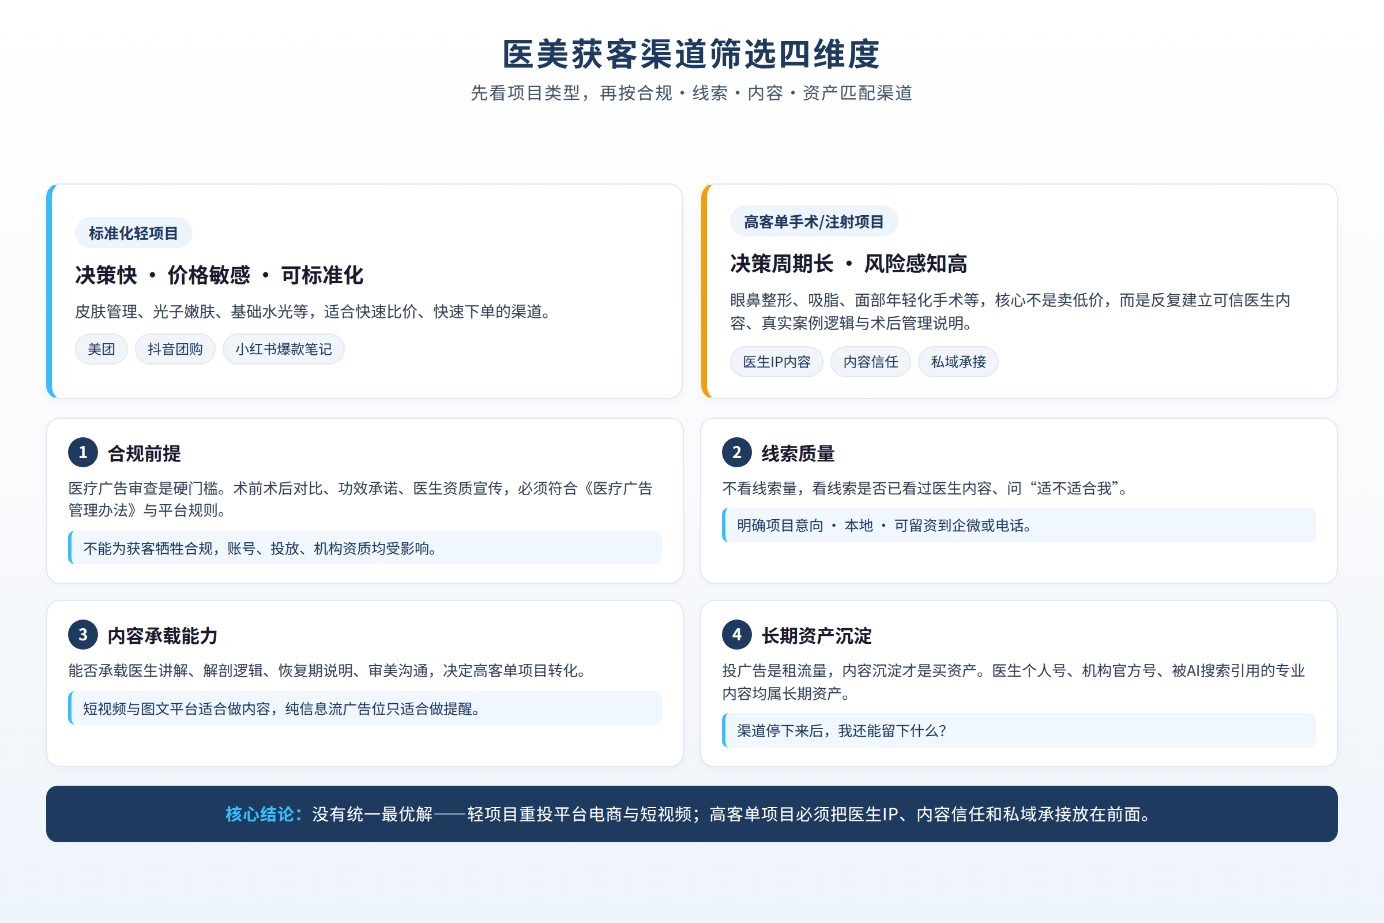Click the text starting 皮肤管理、光子嫩肤
Viewport: 1384px width, 923px height.
tap(316, 312)
